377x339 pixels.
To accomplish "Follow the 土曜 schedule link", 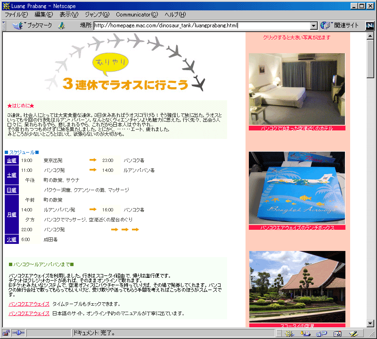I will coord(11,175).
